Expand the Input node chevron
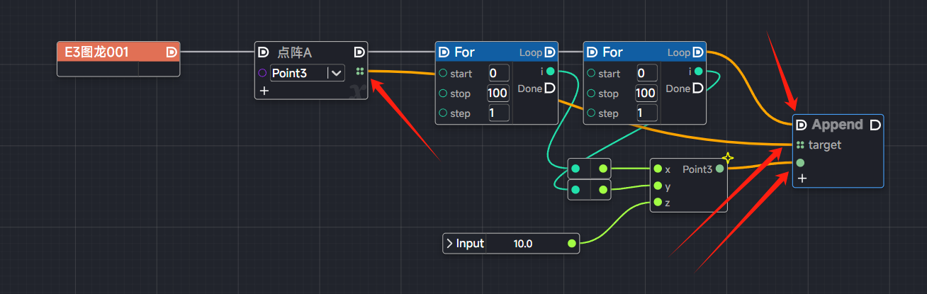The height and width of the screenshot is (294, 927). click(x=449, y=244)
